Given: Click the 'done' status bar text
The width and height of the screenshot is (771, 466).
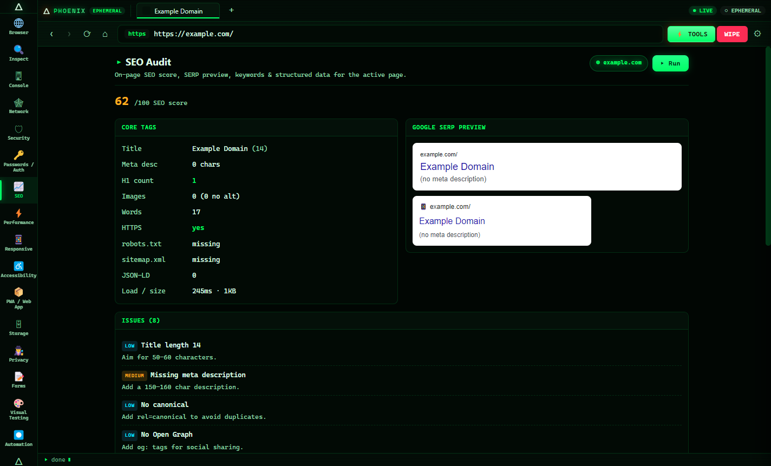Looking at the screenshot, I should (x=58, y=460).
